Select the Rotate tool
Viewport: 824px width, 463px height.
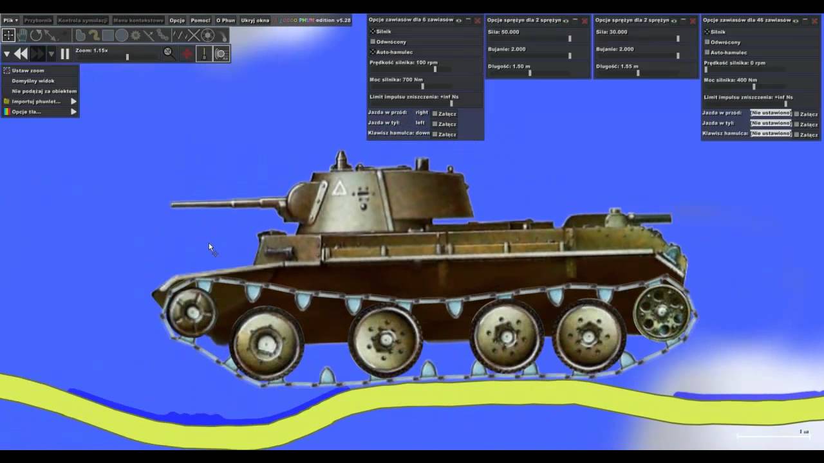(x=36, y=35)
